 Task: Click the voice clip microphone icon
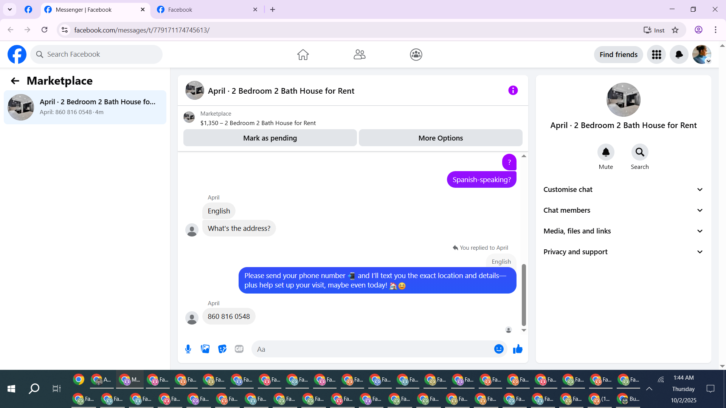188,349
